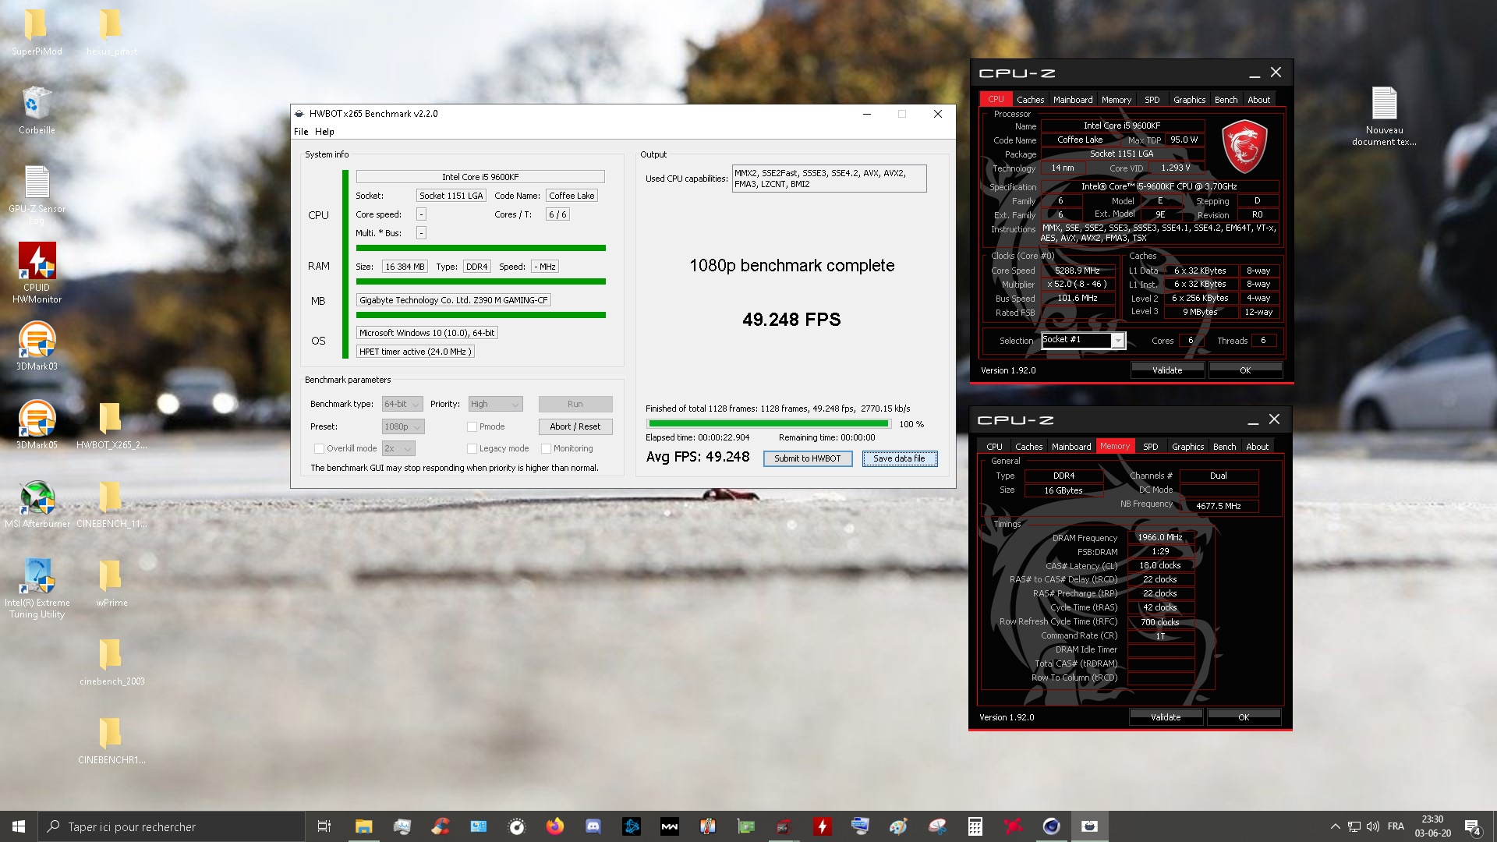Open Discord from the taskbar
Screen dimensions: 1497x842
point(593,826)
